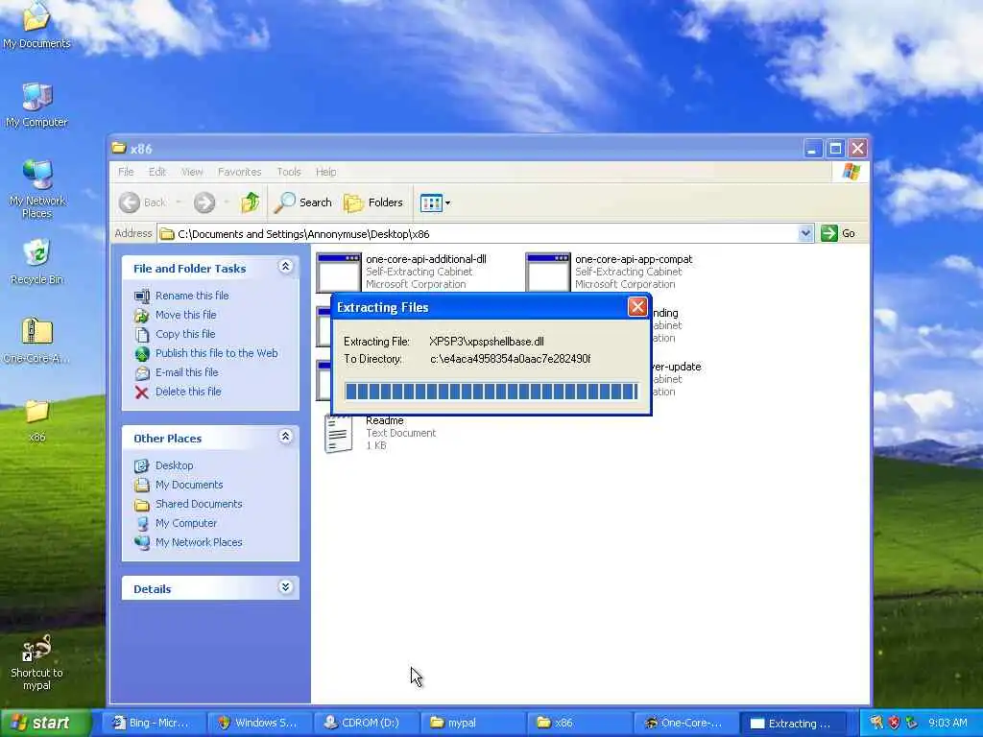Collapse the Other Places panel
This screenshot has width=983, height=737.
(285, 437)
